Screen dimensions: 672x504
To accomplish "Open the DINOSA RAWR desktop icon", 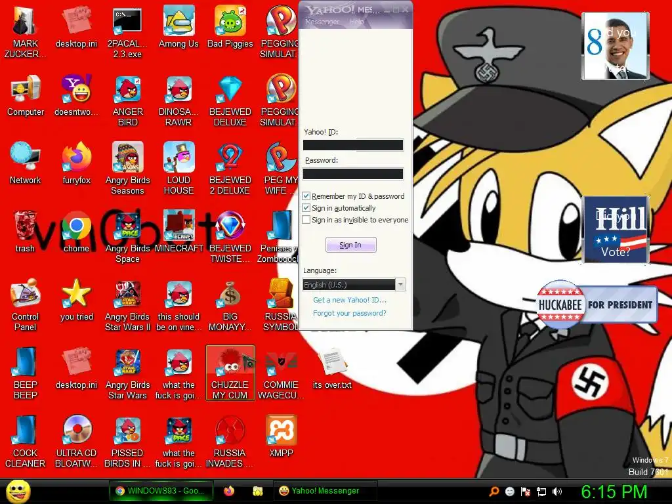I will pyautogui.click(x=178, y=100).
